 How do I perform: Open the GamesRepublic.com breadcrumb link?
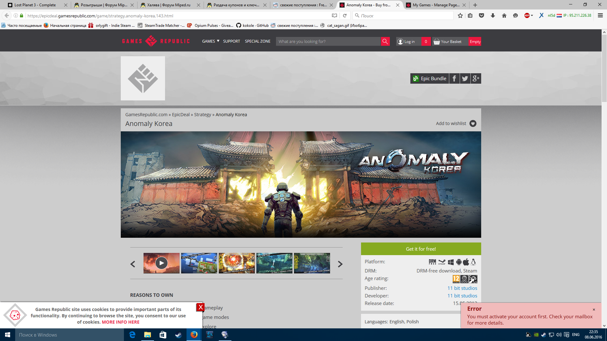(146, 115)
